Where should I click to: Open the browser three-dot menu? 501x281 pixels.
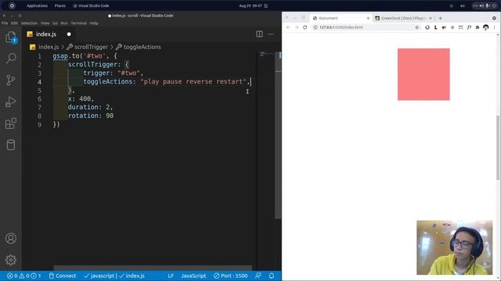494,27
